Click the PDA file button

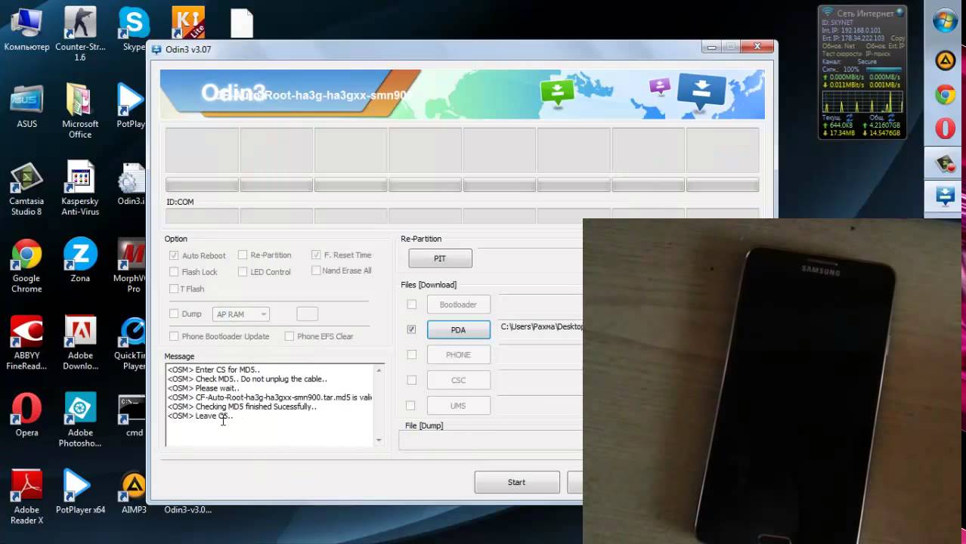[x=458, y=329]
